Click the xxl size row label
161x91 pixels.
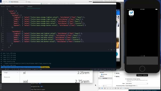pyautogui.click(x=25, y=81)
